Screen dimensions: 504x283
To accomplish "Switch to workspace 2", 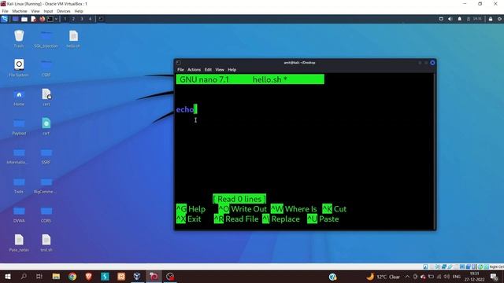I will click(73, 19).
